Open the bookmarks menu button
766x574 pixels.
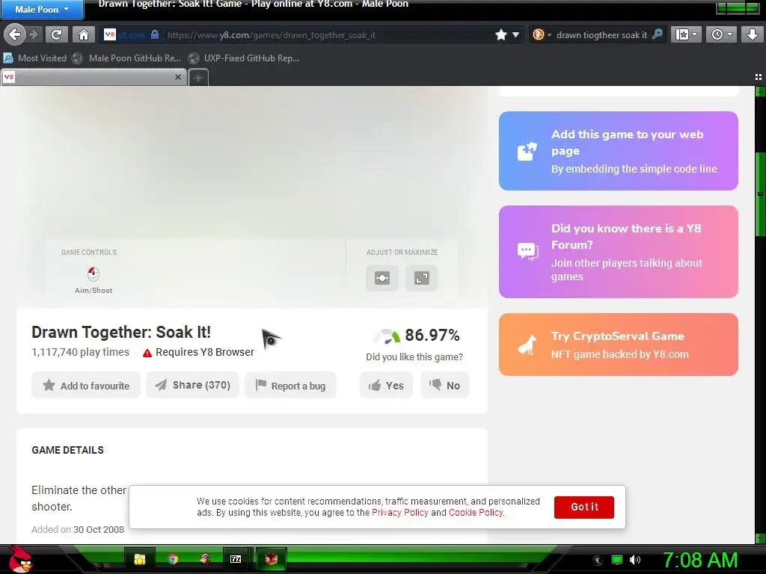[x=686, y=34]
